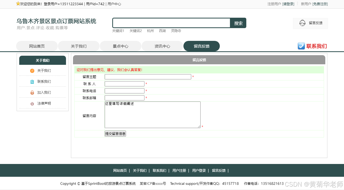344x190 pixels.
Task: Open sidebar link 法律声明
Action: pos(44,104)
